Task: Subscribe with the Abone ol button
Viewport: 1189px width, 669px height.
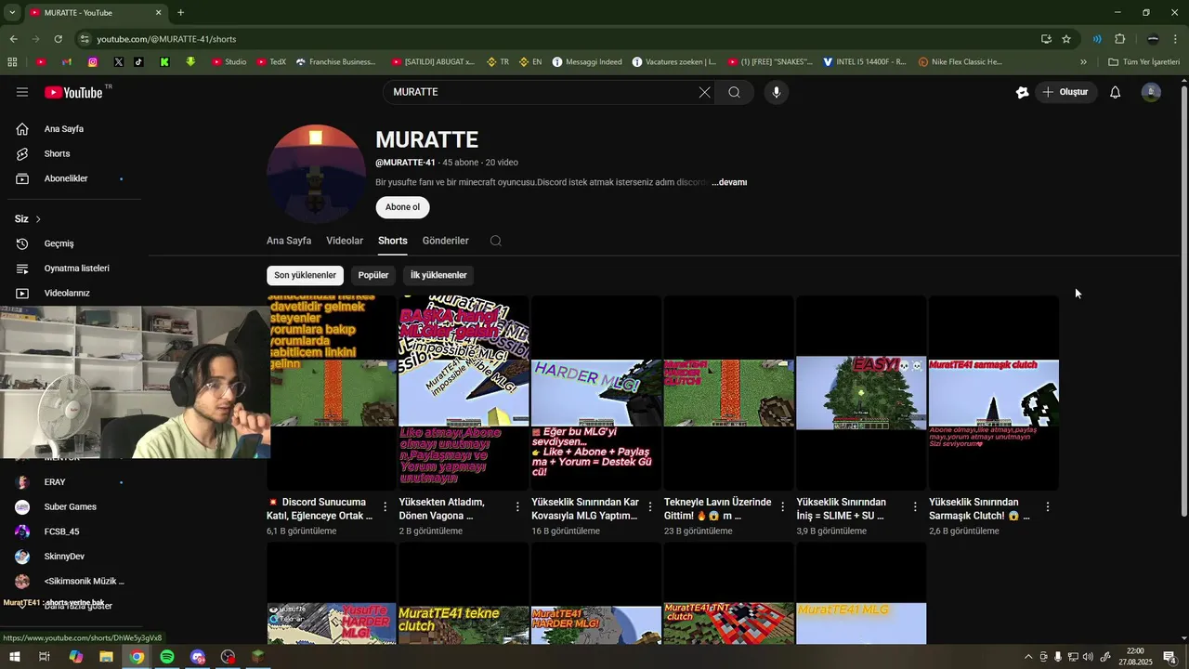Action: (x=402, y=207)
